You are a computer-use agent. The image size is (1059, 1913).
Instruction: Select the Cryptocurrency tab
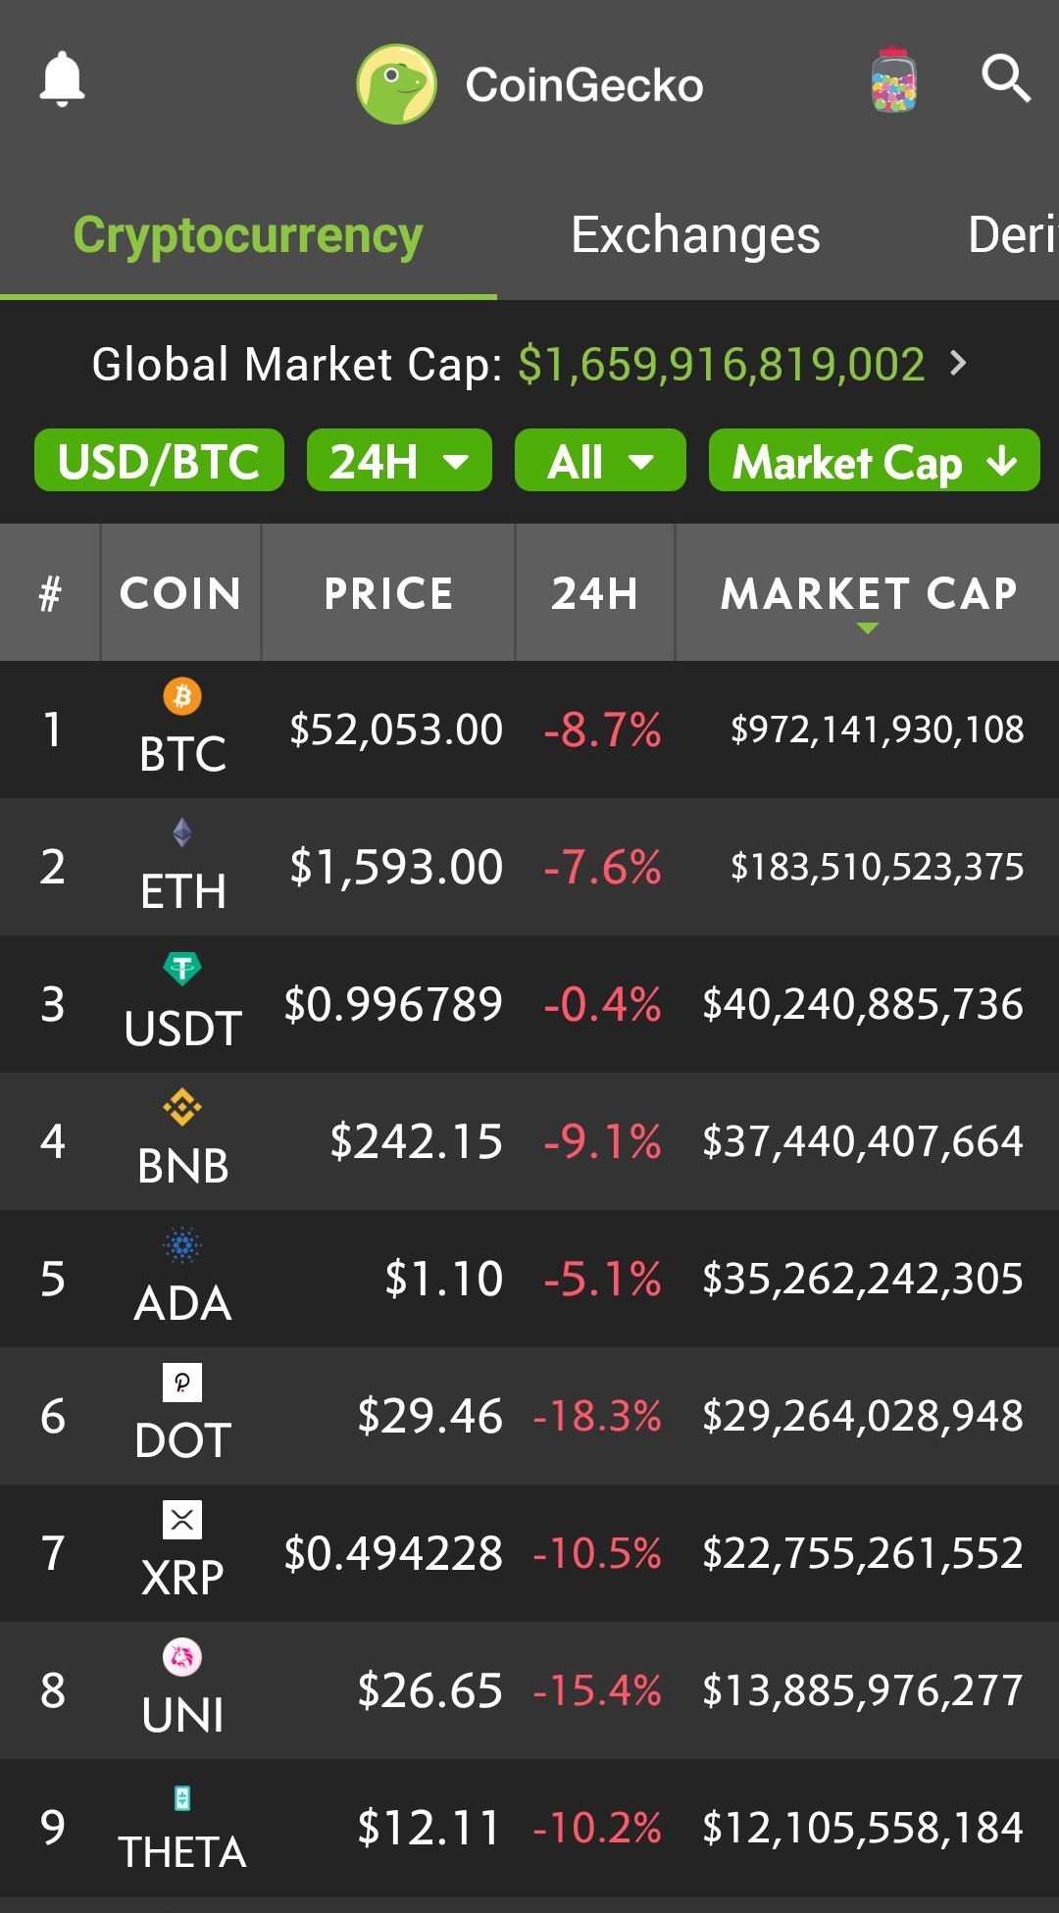click(248, 235)
